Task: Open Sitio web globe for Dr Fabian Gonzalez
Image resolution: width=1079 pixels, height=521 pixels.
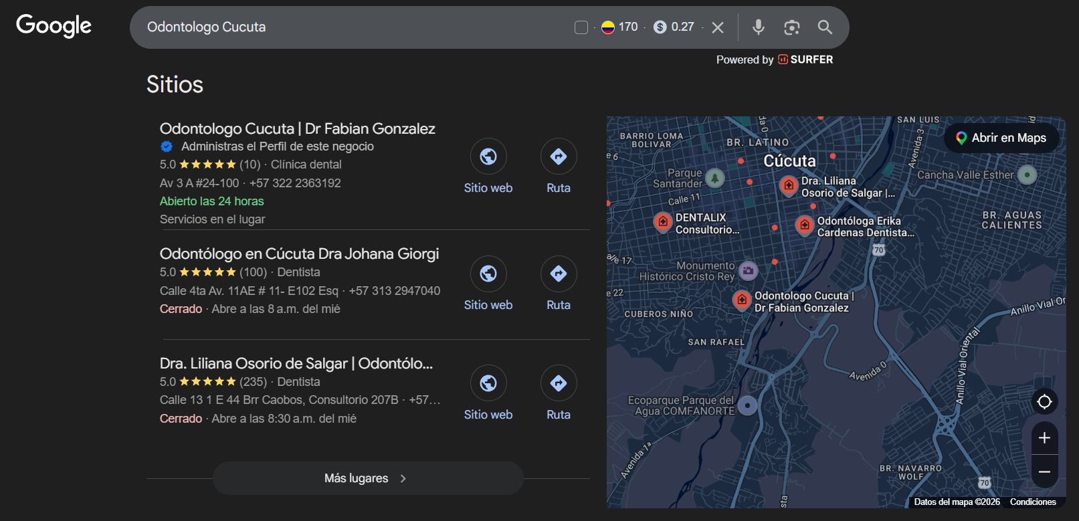Action: 488,157
